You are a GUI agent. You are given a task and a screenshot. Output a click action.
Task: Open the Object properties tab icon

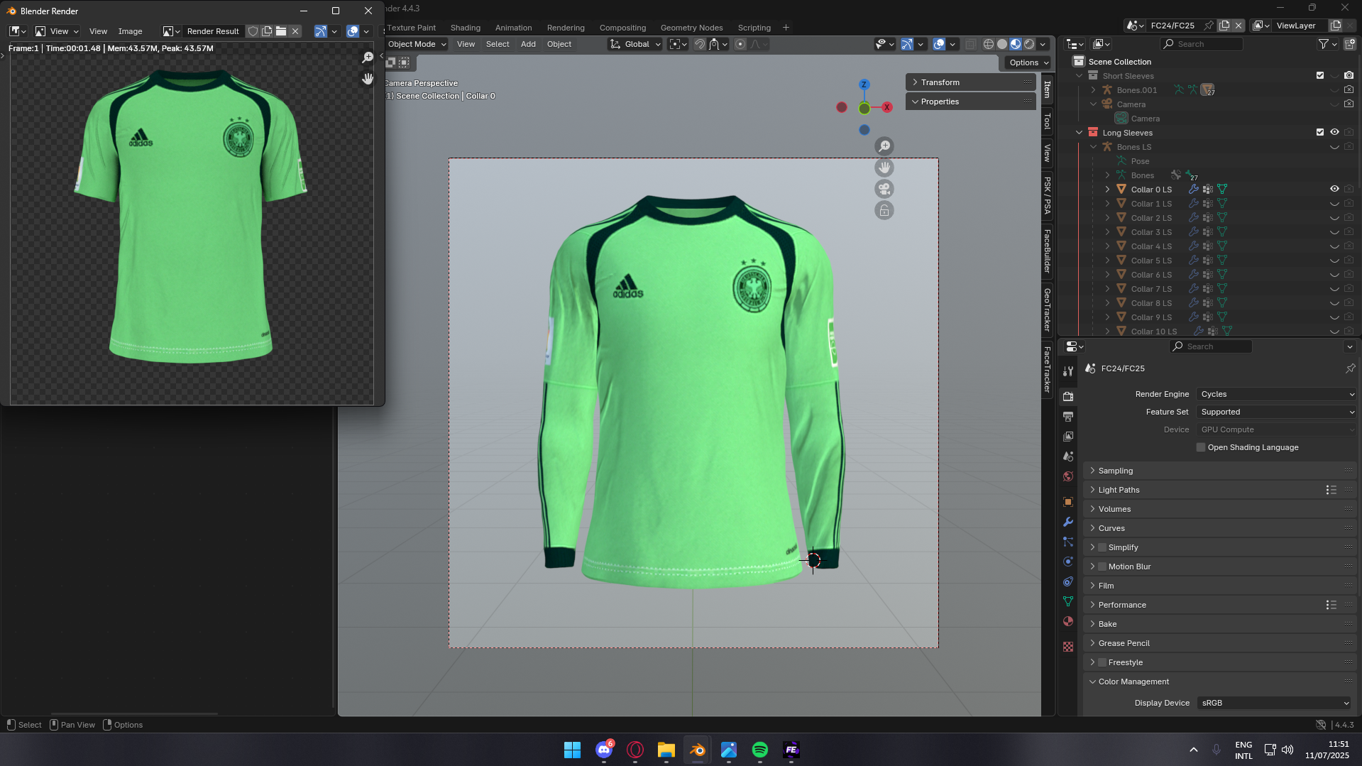[1068, 502]
